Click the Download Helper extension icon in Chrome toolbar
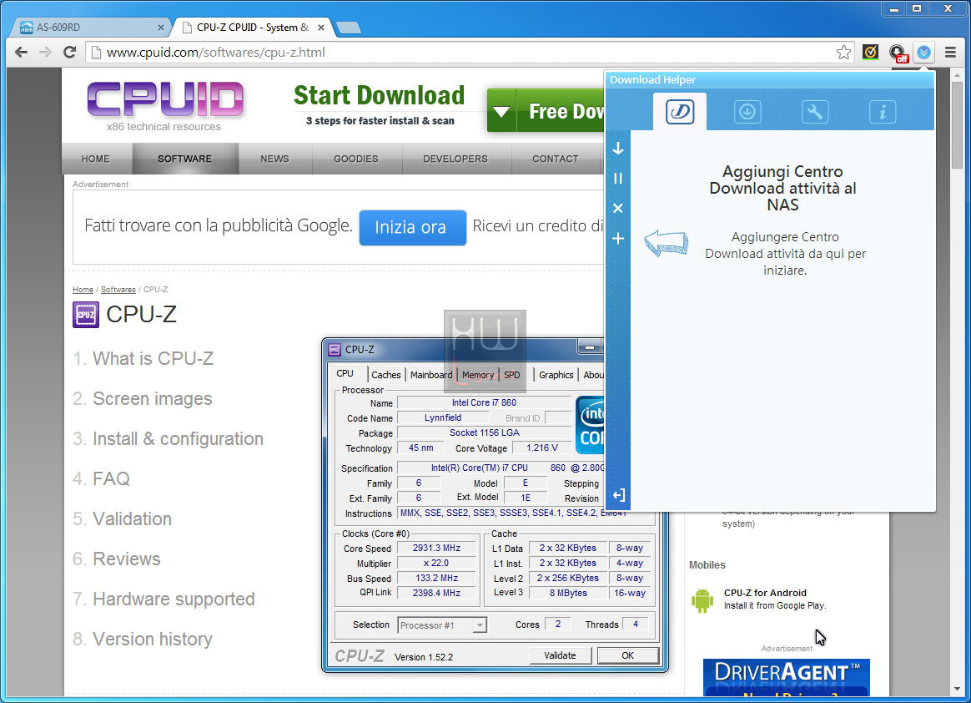The width and height of the screenshot is (971, 703). coord(924,53)
